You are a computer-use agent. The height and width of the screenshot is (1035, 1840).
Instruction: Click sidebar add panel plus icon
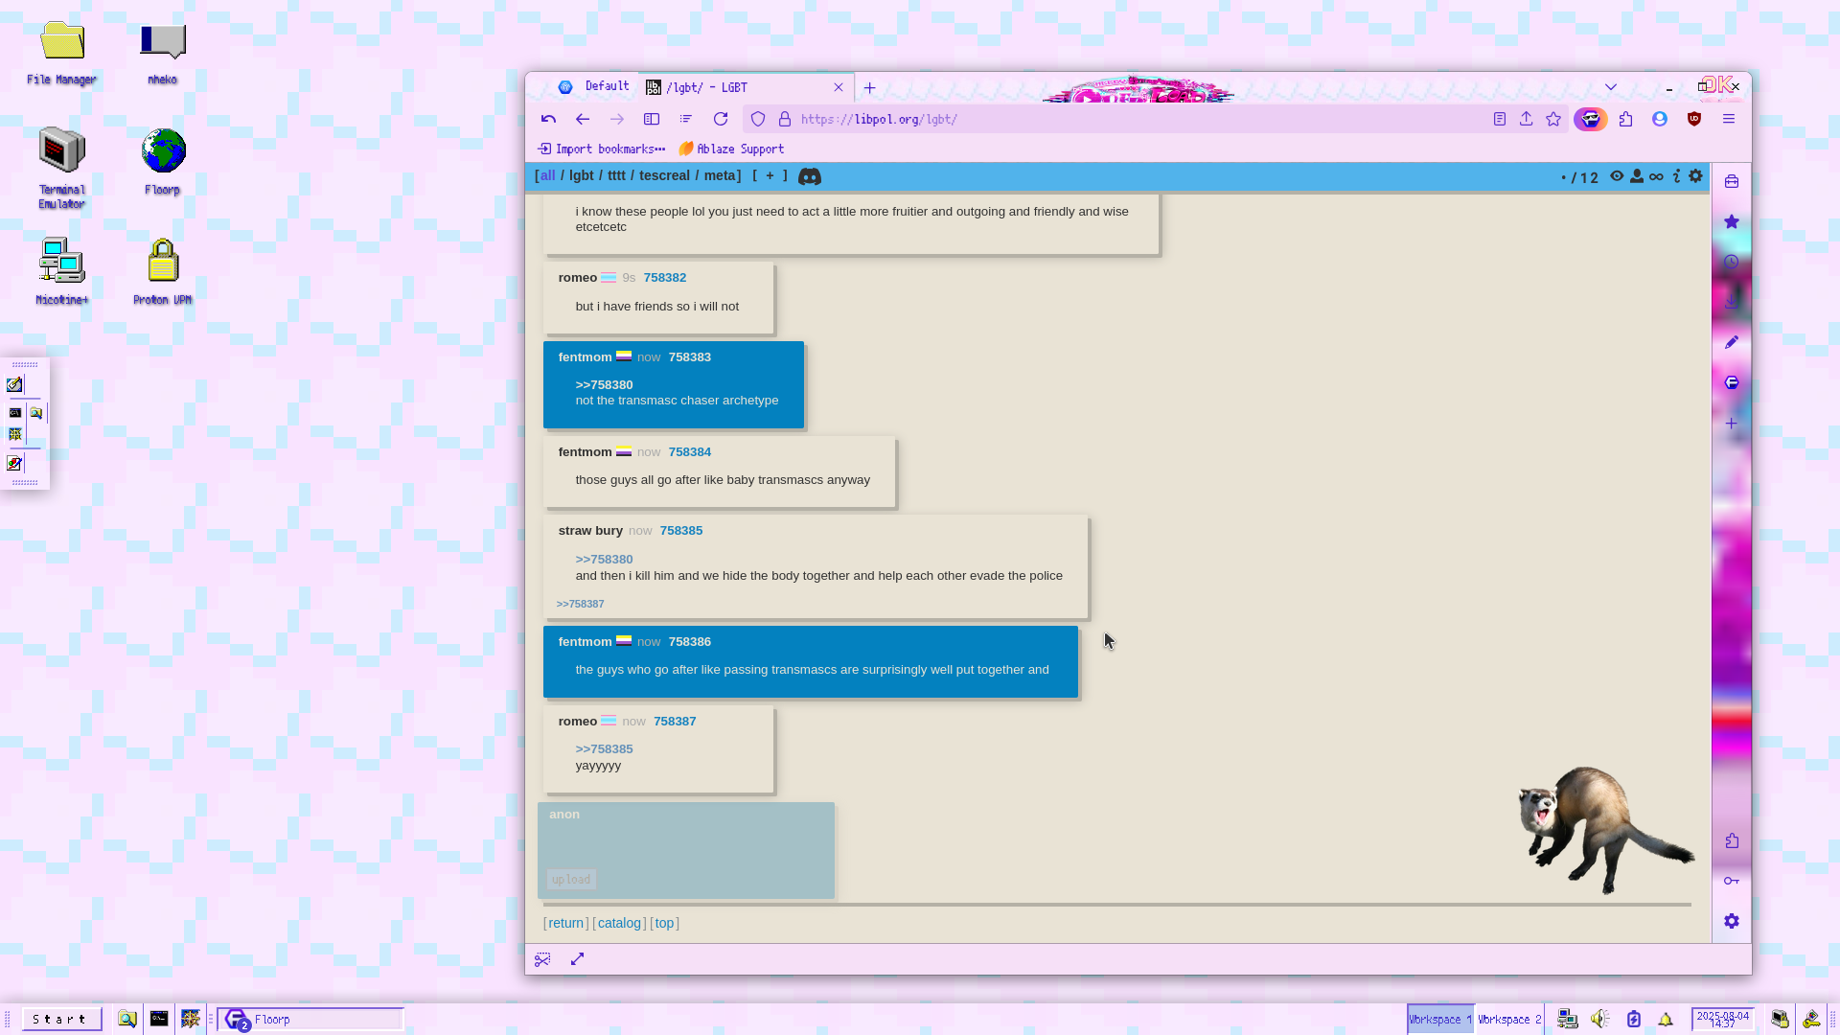(x=1732, y=423)
